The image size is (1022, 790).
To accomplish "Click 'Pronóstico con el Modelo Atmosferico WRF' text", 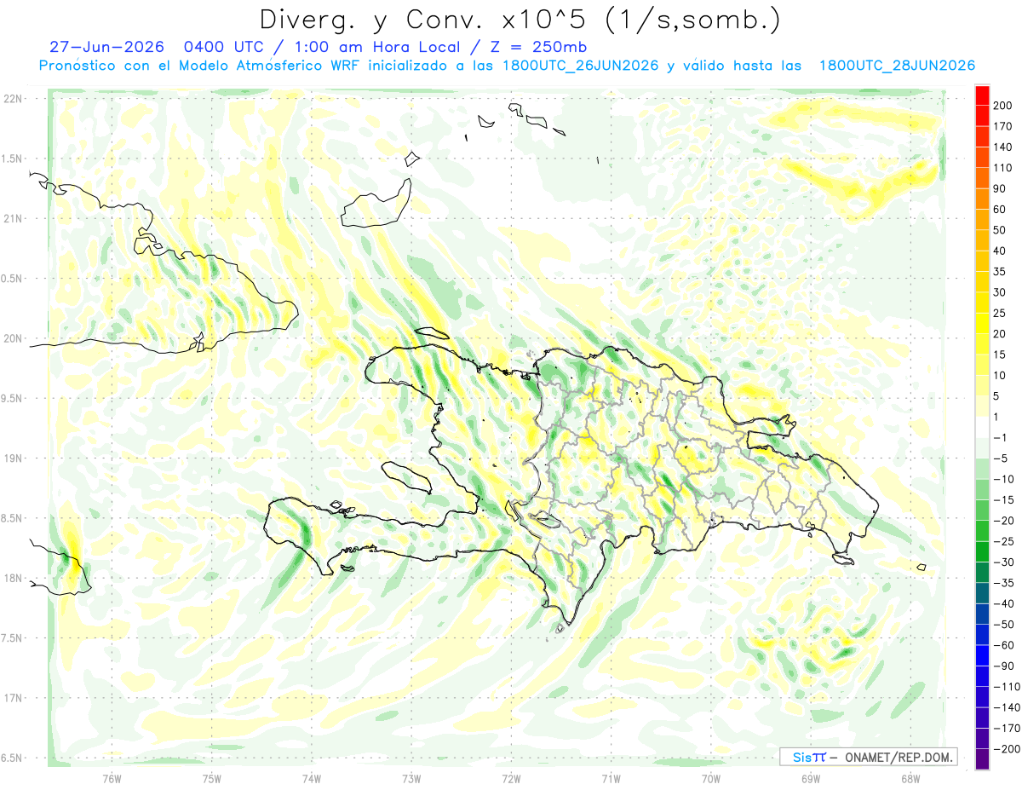I will [x=199, y=66].
